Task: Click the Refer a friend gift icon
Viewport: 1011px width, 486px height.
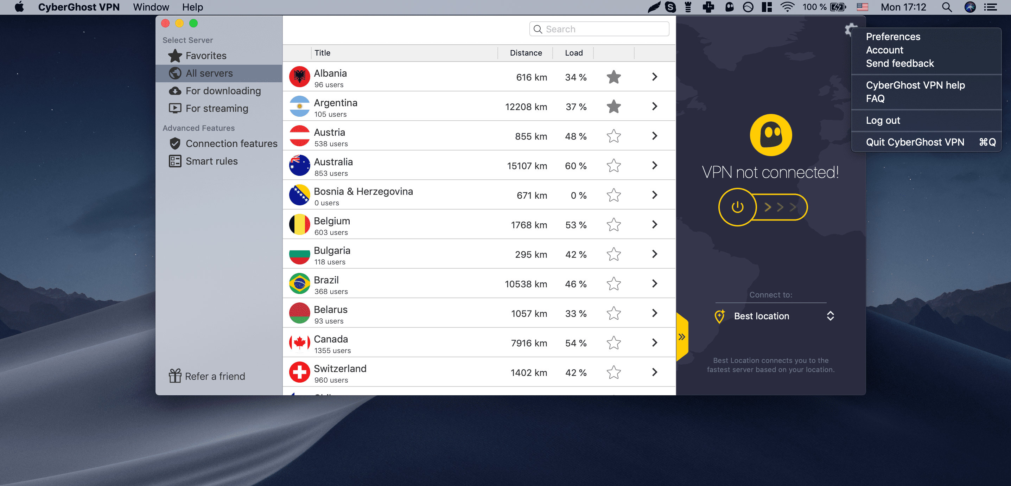Action: (x=175, y=376)
